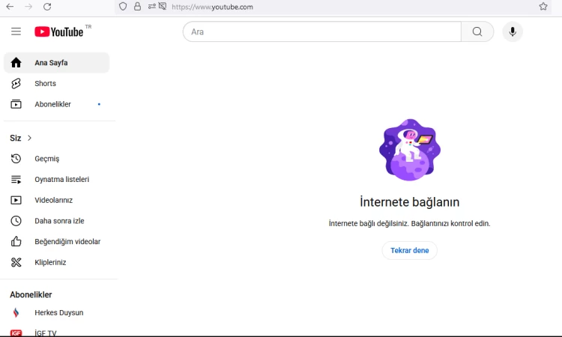Viewport: 562px width, 337px height.
Task: Open Herkes Duysun channel subscription
Action: 58,312
